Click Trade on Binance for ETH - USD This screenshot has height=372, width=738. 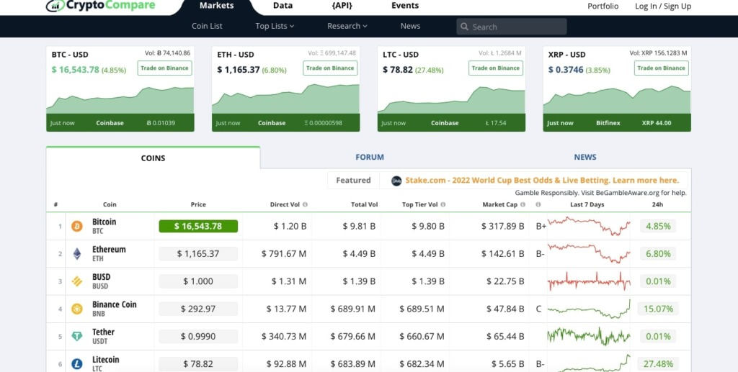[x=330, y=68]
